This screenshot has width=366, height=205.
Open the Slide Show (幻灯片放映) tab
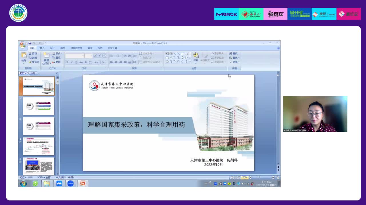[76, 48]
